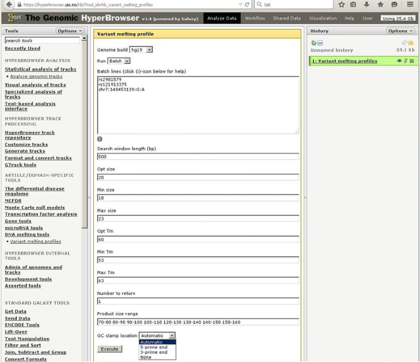Reload the page with the browser refresh icon
The height and width of the screenshot is (362, 420).
tap(247, 5)
